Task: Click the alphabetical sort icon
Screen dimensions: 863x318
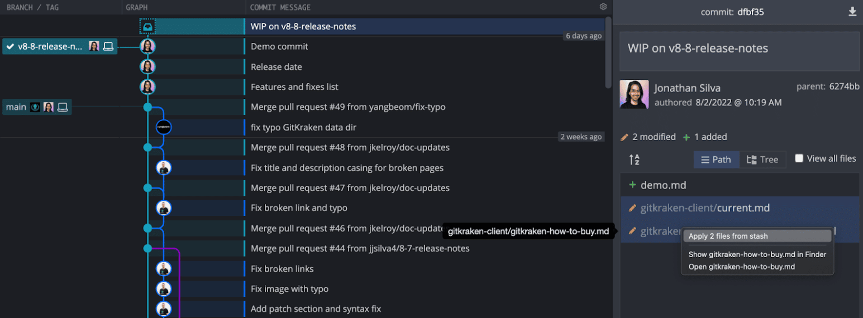Action: 635,160
